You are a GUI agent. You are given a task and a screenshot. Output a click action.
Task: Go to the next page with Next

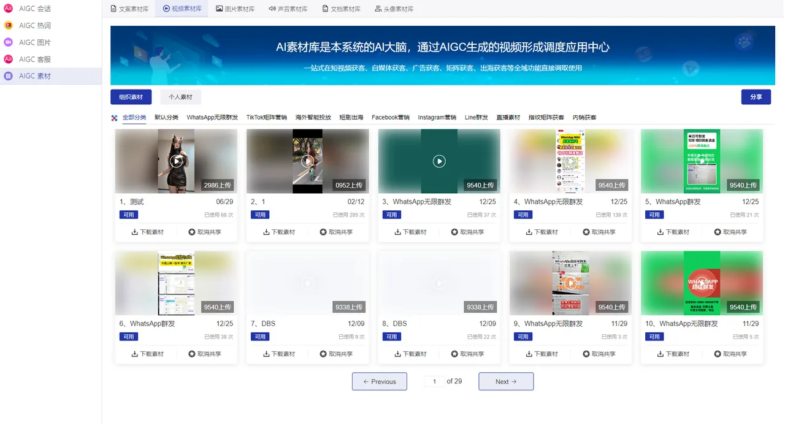(505, 381)
